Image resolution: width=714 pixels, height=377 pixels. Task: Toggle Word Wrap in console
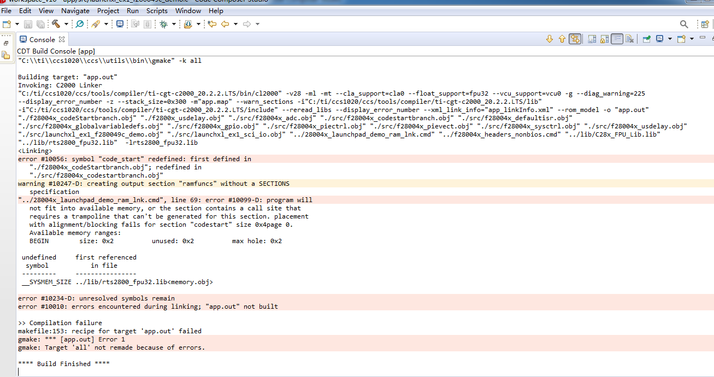(617, 39)
